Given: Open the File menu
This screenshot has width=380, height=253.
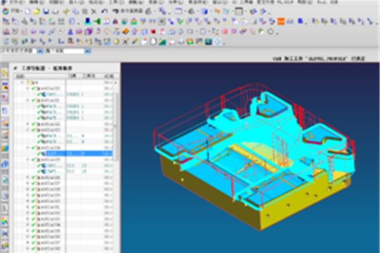Looking at the screenshot, I should 16,2.
